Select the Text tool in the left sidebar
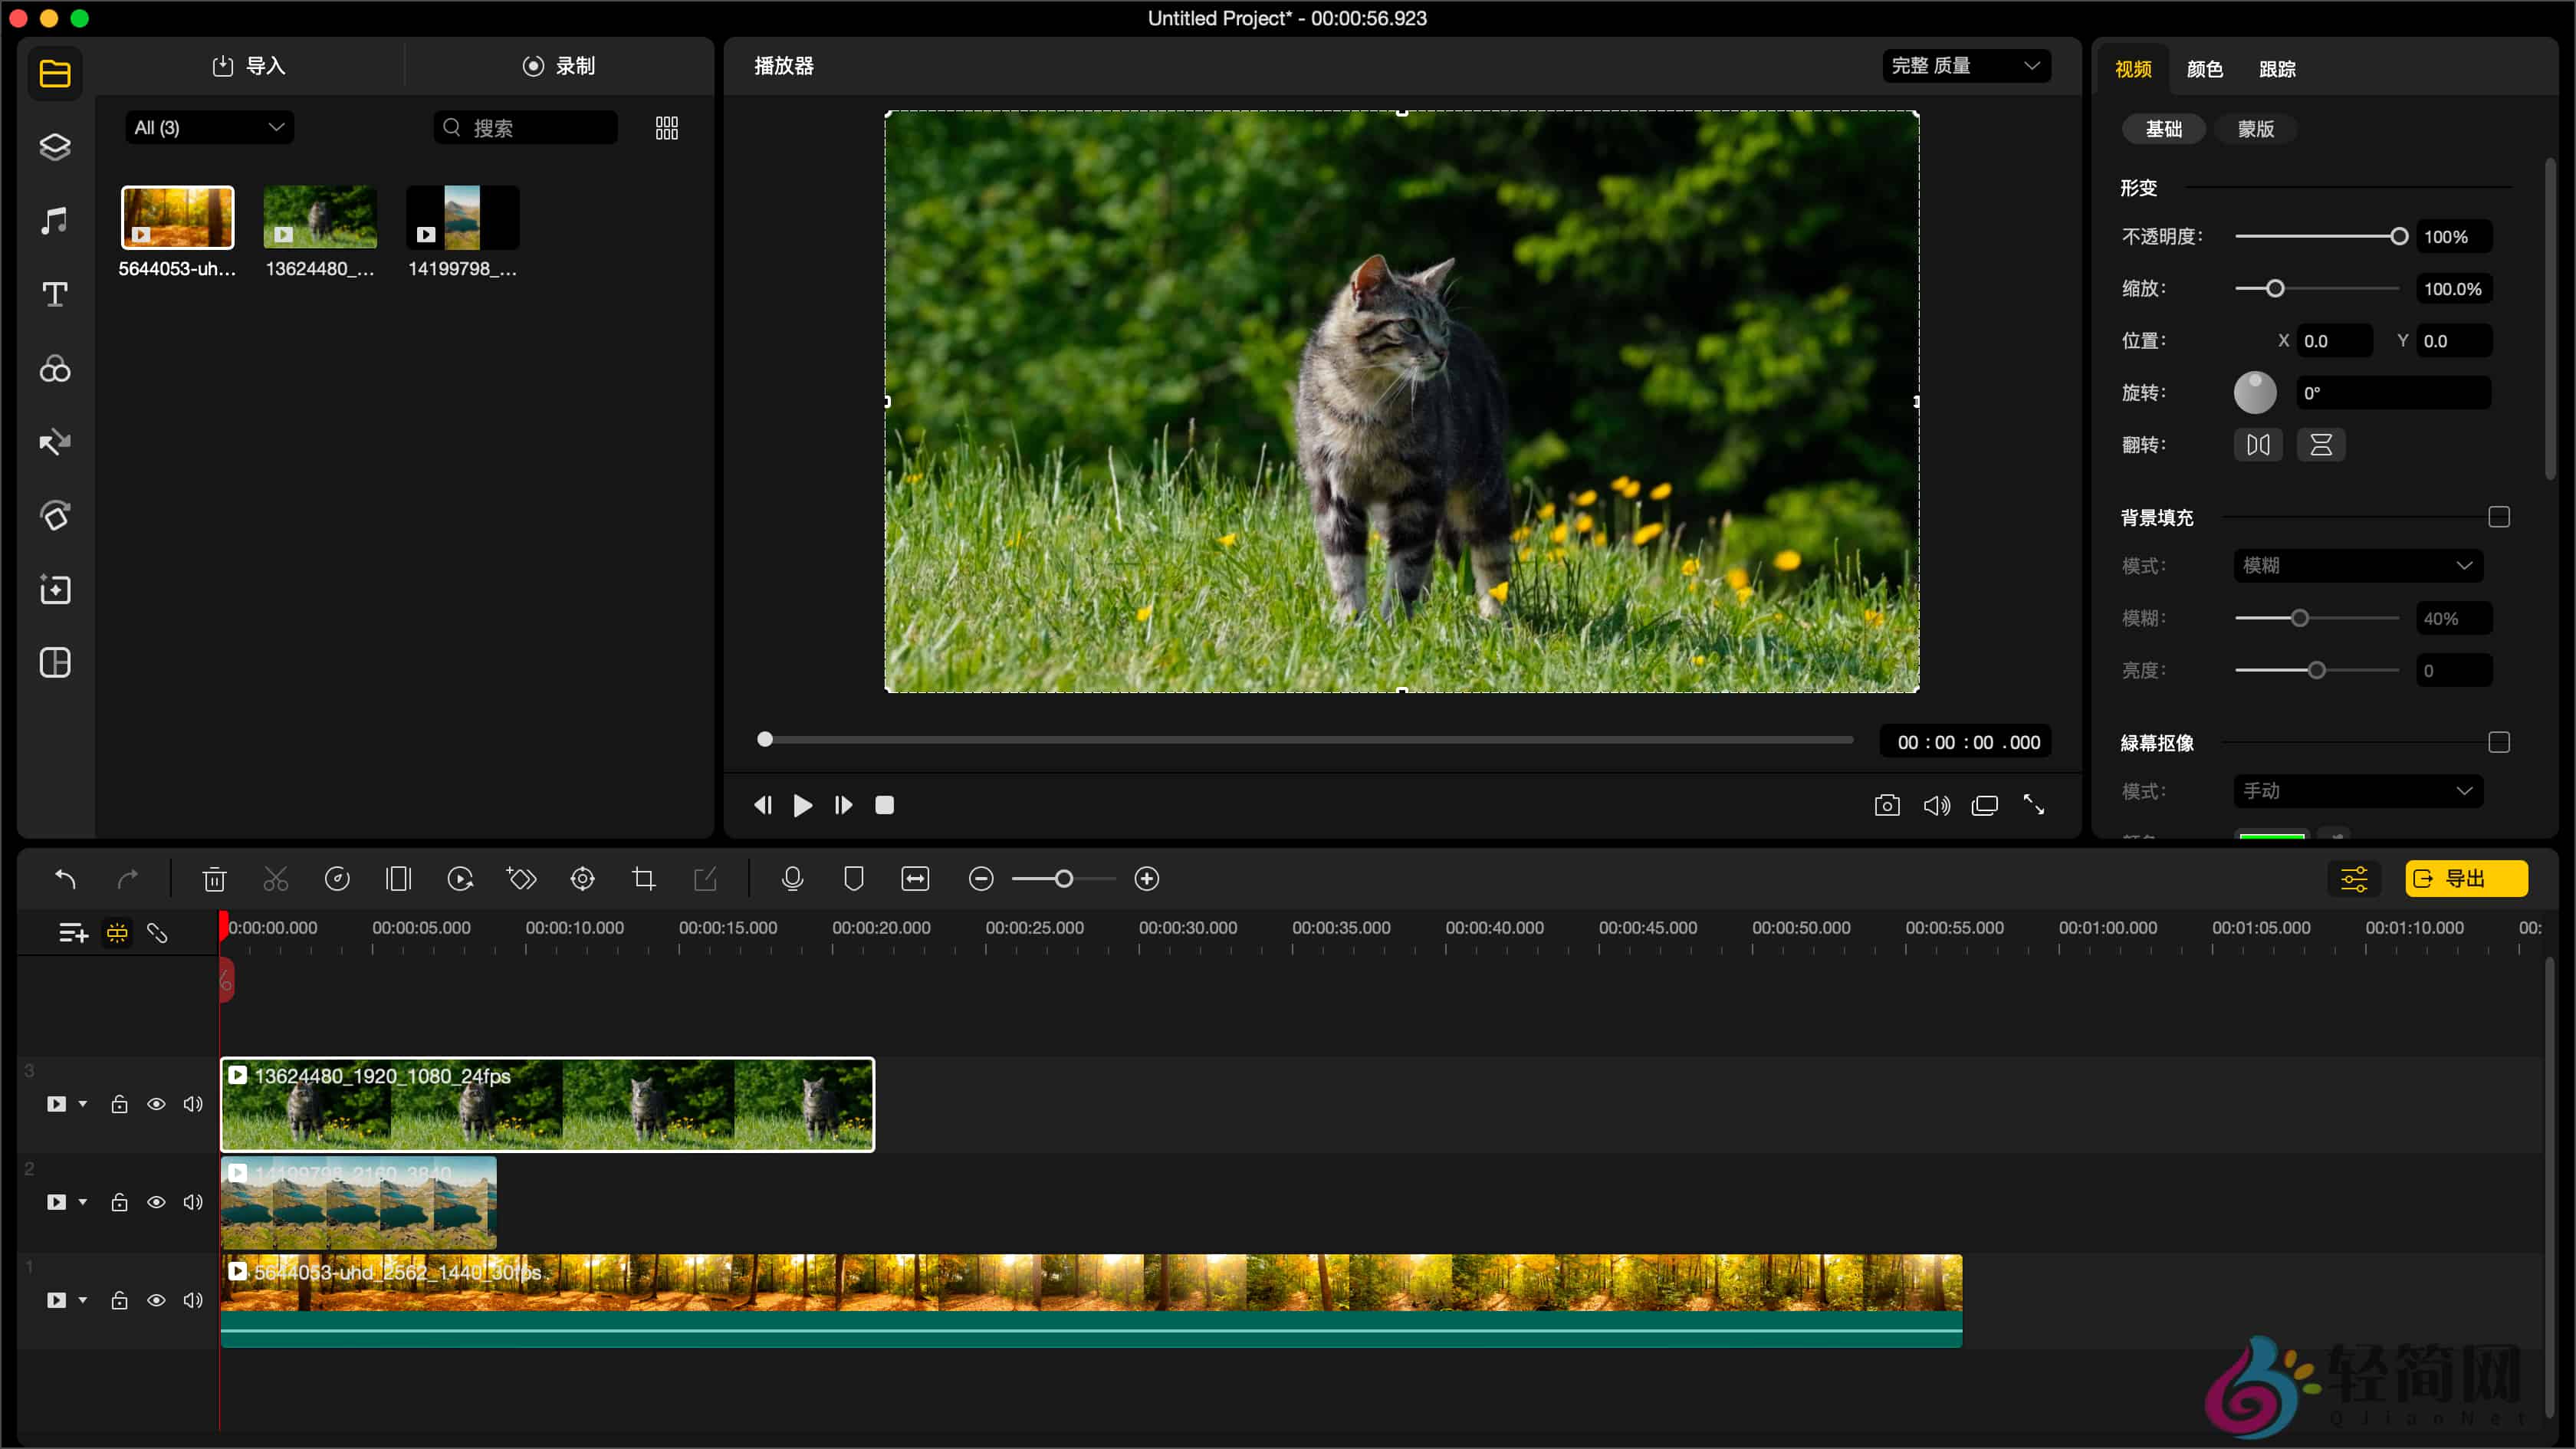The image size is (2576, 1449). click(x=54, y=294)
